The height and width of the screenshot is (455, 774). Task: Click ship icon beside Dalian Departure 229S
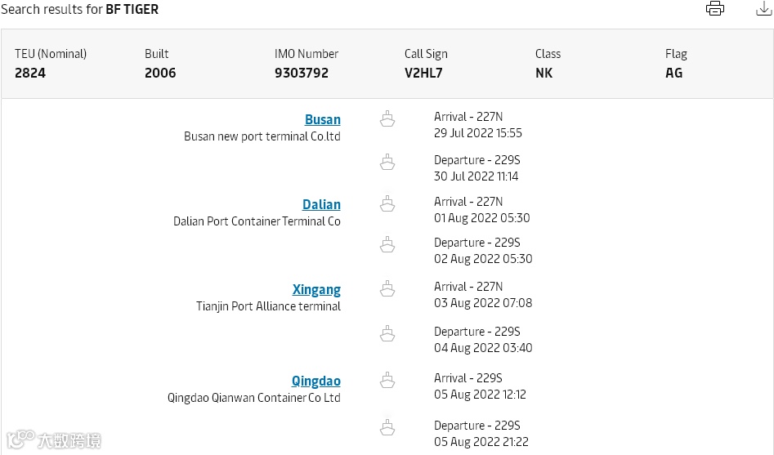point(387,244)
